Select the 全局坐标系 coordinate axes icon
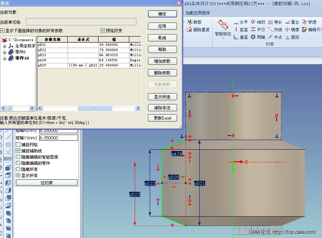 (x=11, y=46)
